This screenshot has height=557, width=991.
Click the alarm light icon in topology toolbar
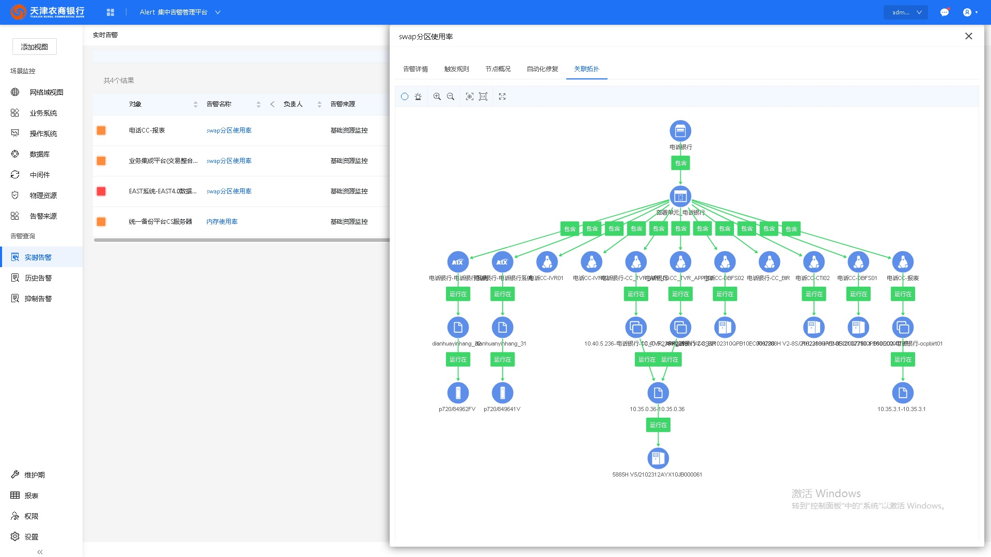(418, 96)
